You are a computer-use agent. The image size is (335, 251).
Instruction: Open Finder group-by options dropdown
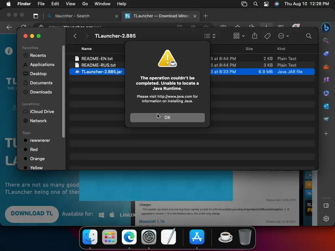point(239,36)
